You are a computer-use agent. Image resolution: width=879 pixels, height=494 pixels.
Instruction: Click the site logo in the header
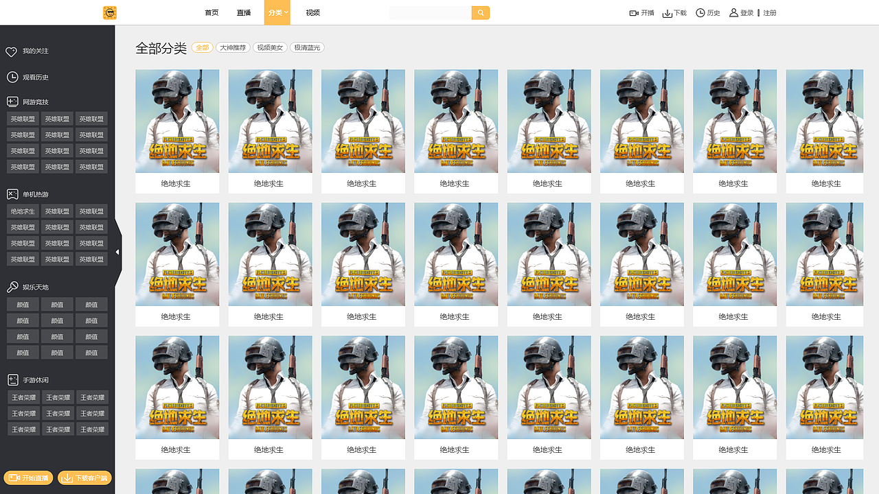110,12
